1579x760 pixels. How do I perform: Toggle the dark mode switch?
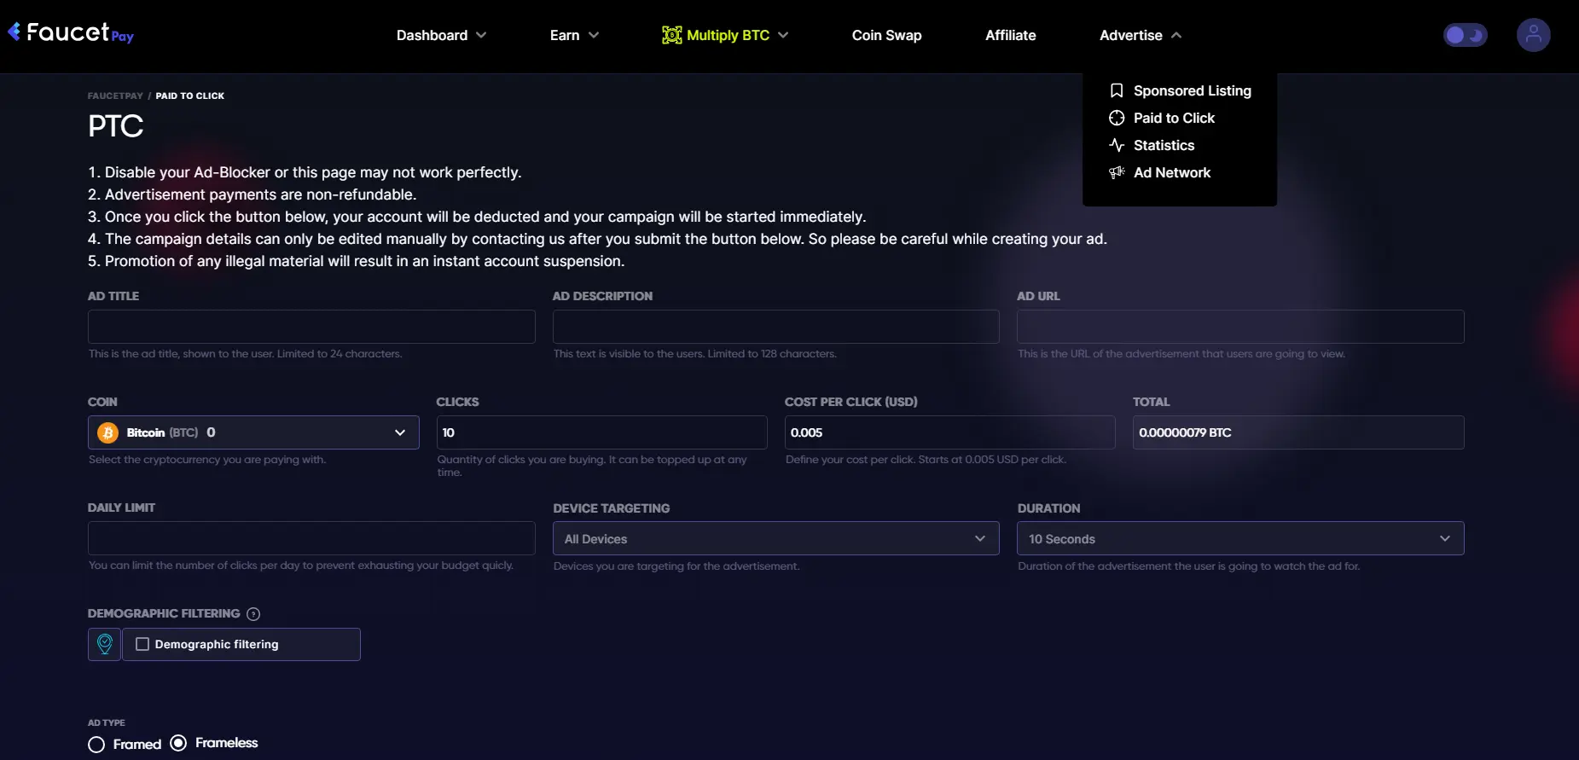pos(1465,35)
